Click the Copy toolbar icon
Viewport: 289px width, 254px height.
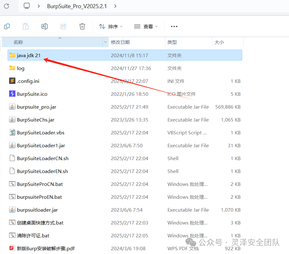point(7,26)
